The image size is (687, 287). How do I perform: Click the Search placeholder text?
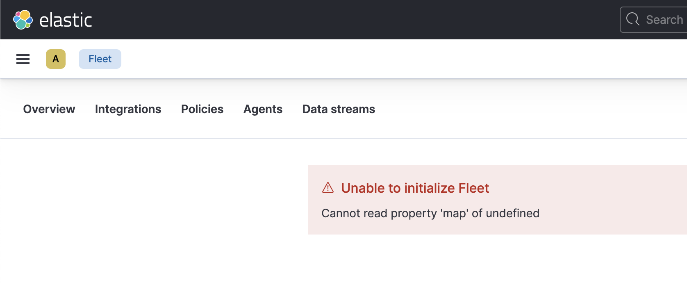click(x=664, y=19)
